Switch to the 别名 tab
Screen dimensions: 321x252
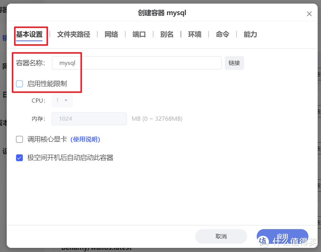[x=167, y=34]
